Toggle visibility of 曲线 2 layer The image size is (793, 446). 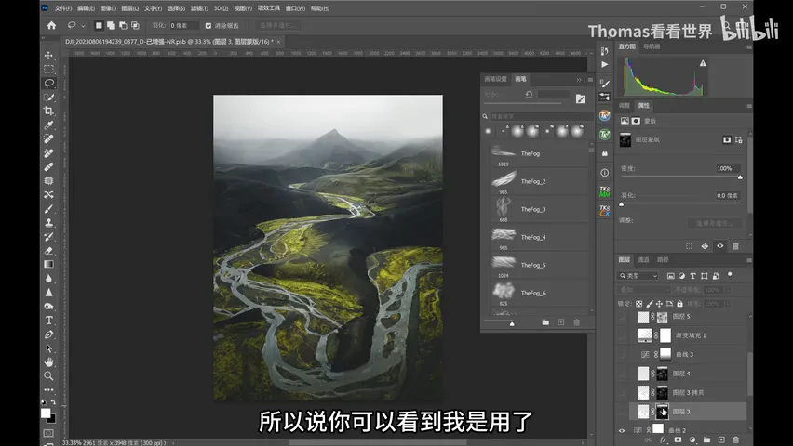click(622, 430)
